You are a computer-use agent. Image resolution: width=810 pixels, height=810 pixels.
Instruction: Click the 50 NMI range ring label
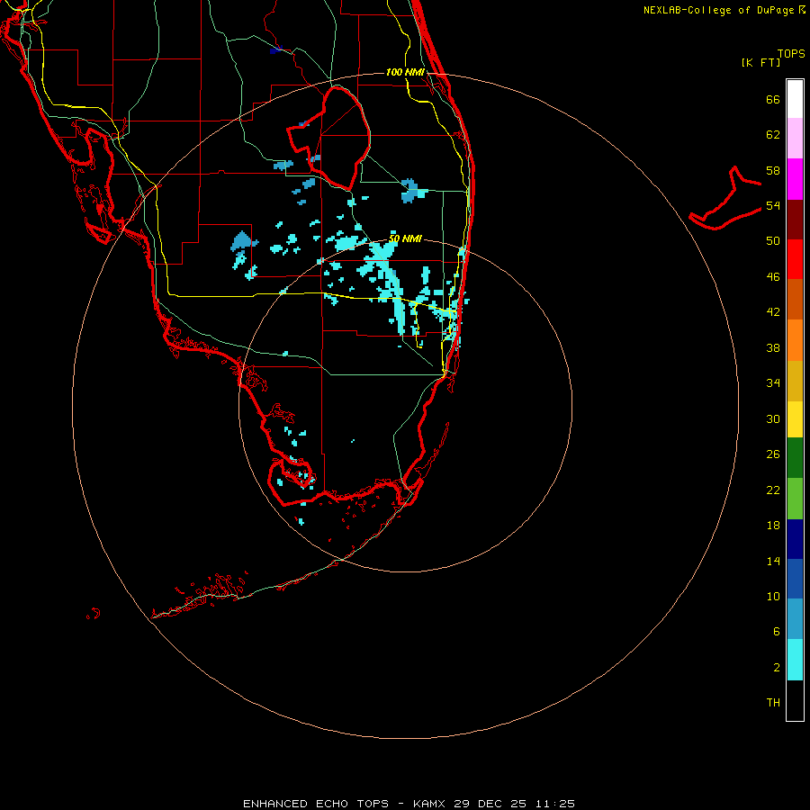pyautogui.click(x=405, y=238)
